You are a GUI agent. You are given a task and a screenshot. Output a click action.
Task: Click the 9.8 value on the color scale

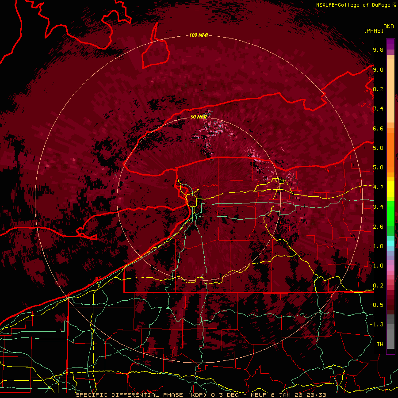(x=378, y=50)
